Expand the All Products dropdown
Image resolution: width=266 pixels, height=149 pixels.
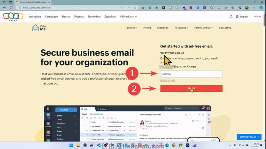[129, 17]
